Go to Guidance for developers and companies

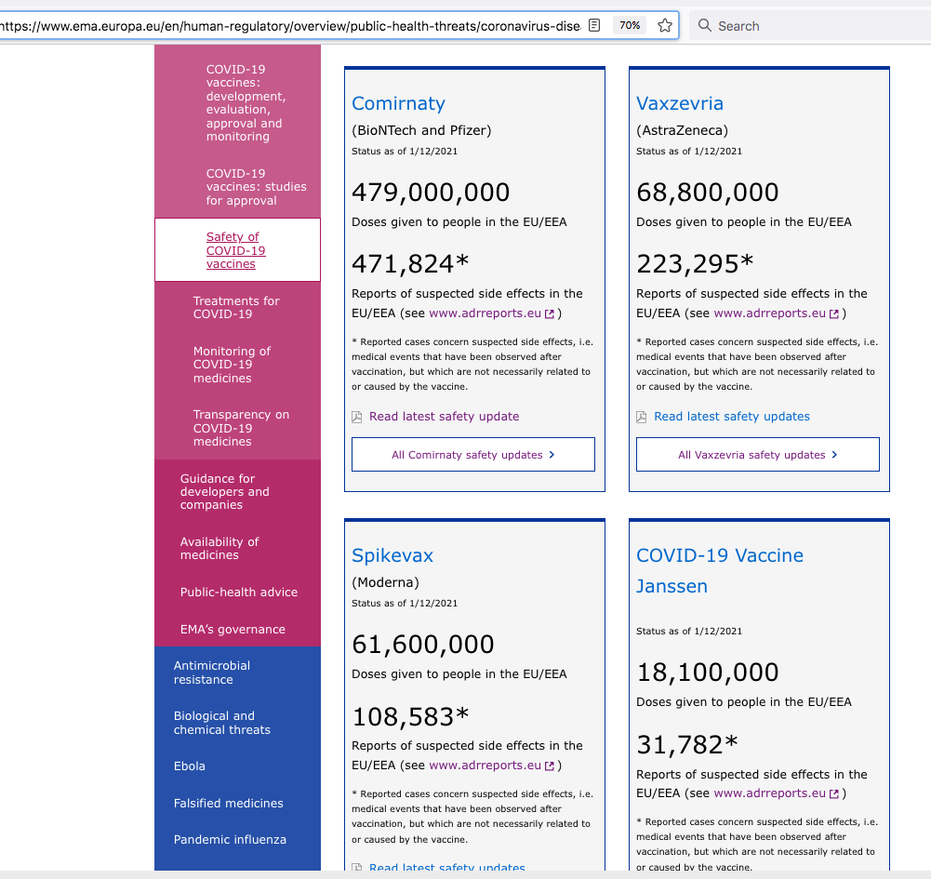224,491
